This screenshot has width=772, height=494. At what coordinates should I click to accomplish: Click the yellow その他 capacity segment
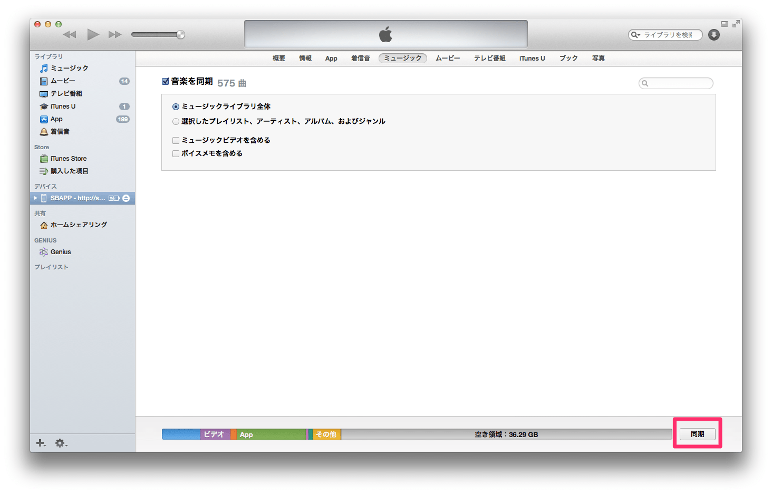coord(326,434)
